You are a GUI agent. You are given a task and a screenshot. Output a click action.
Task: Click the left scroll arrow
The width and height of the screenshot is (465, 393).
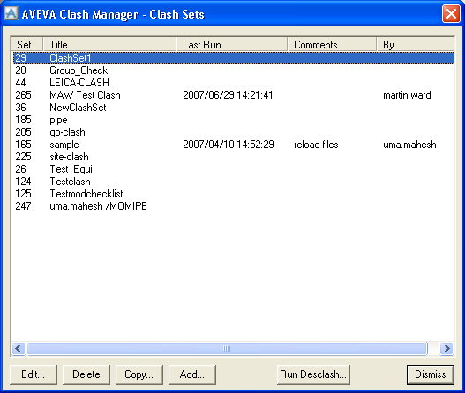pos(19,348)
